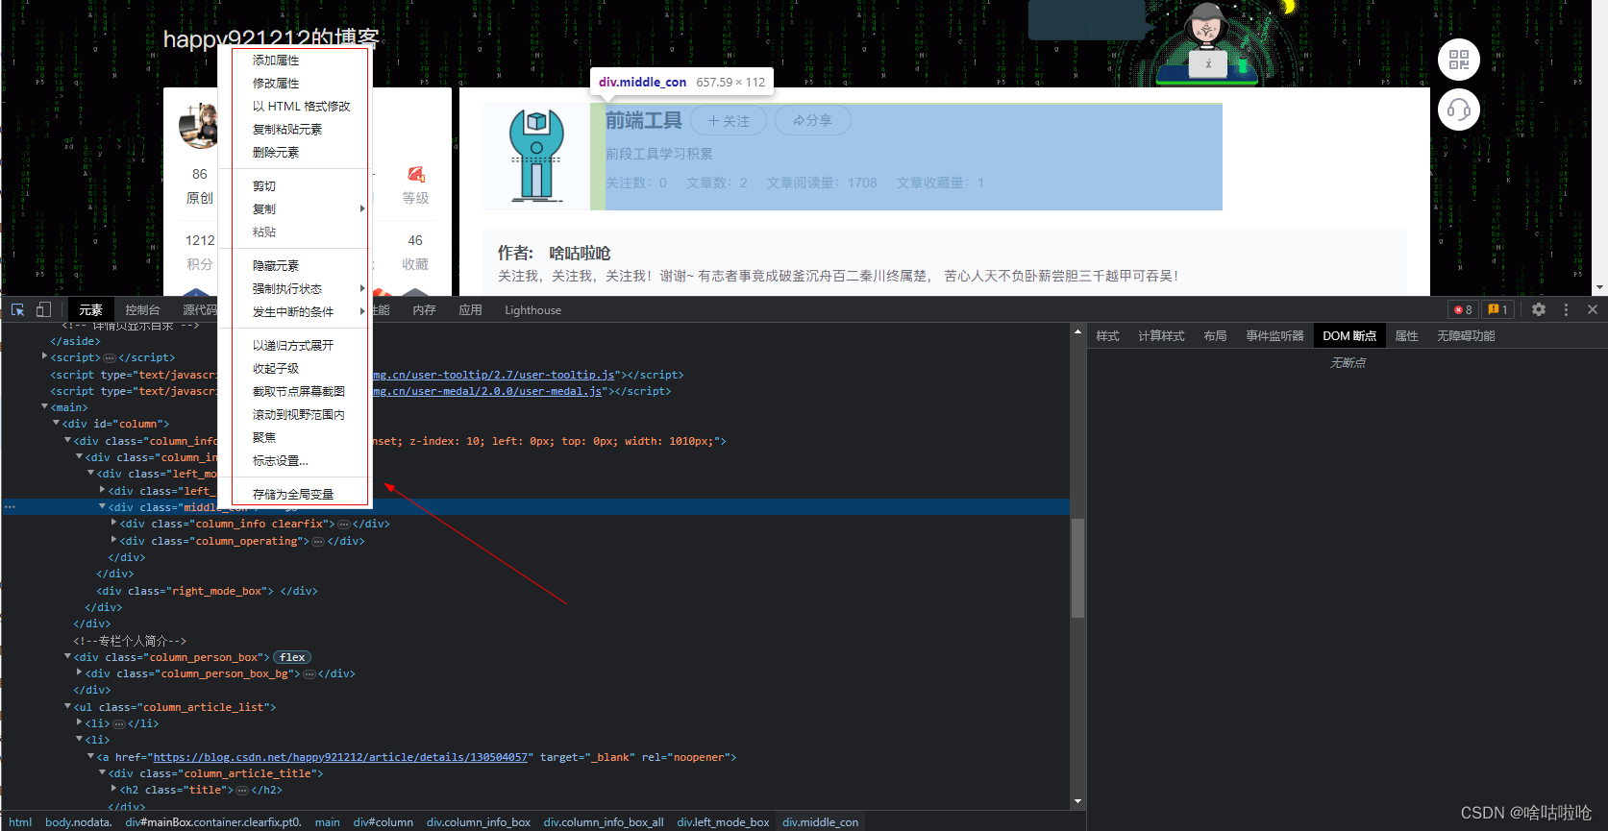Screen dimensions: 1608x831
Task: Click the red error count badge
Action: 1463,309
